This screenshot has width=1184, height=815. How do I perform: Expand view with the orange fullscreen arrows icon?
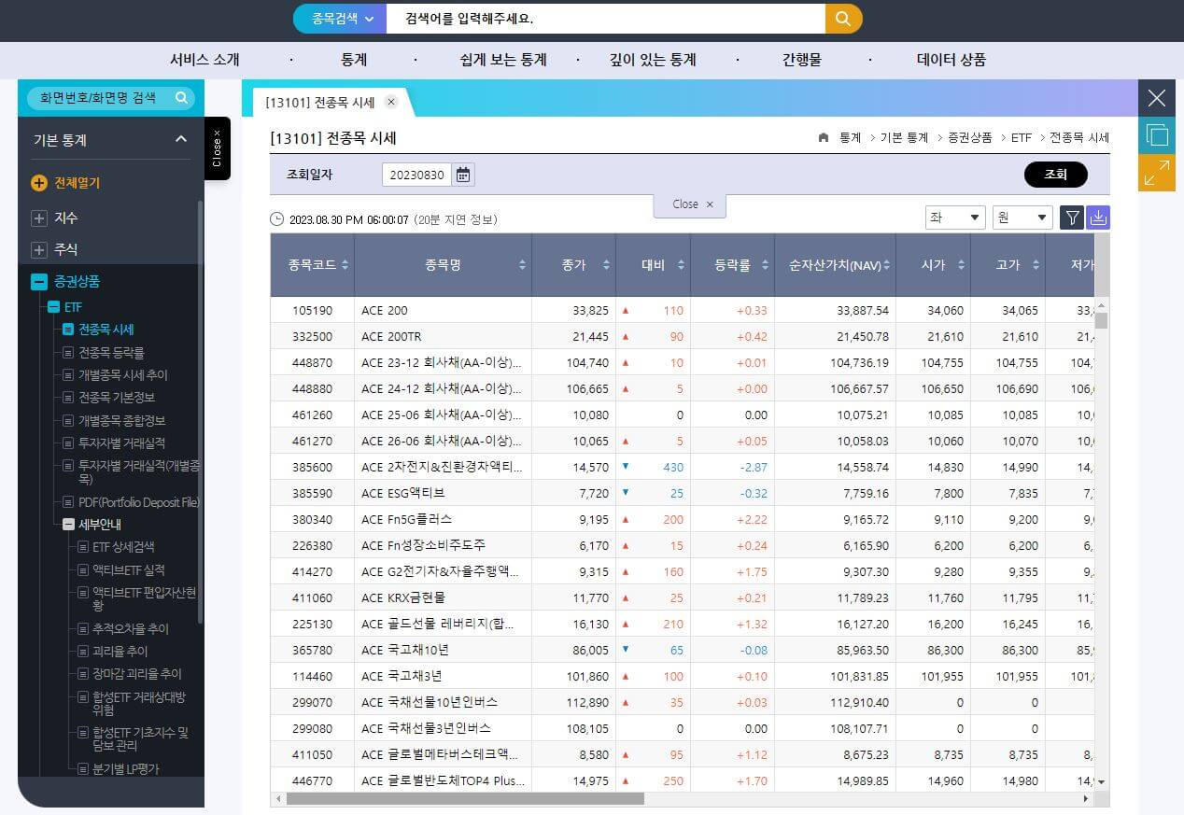(1156, 172)
